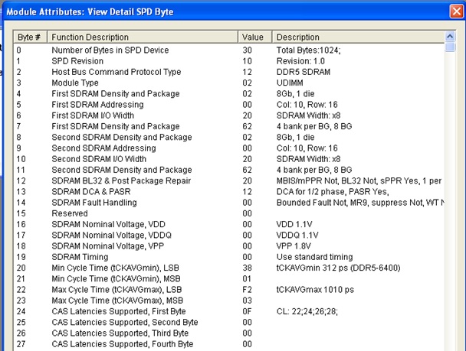Screen dimensions: 466x351
Task: Click the vertical scrollbar thumb
Action: tap(450, 47)
